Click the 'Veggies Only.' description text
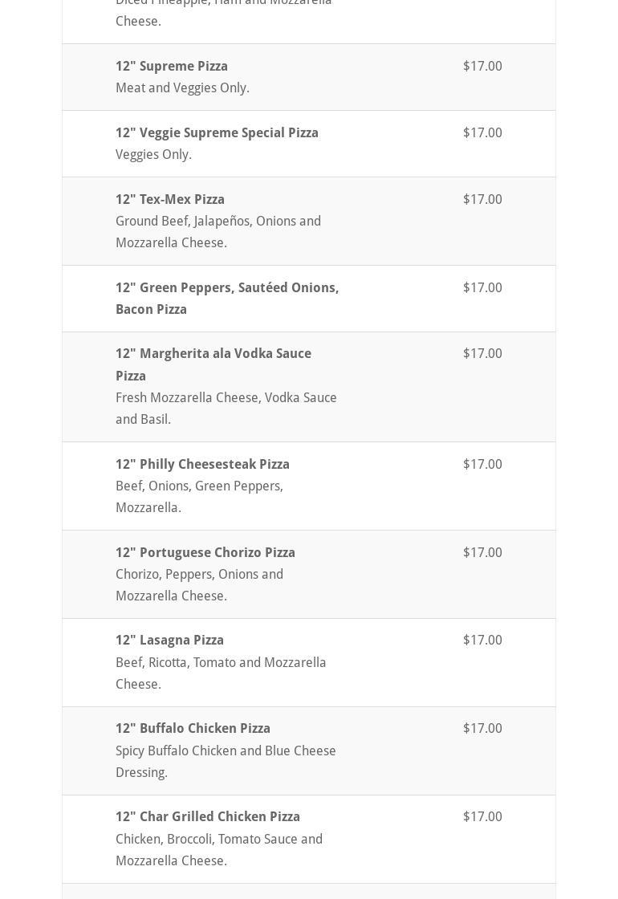Screen dimensions: 618x899 pos(153,155)
